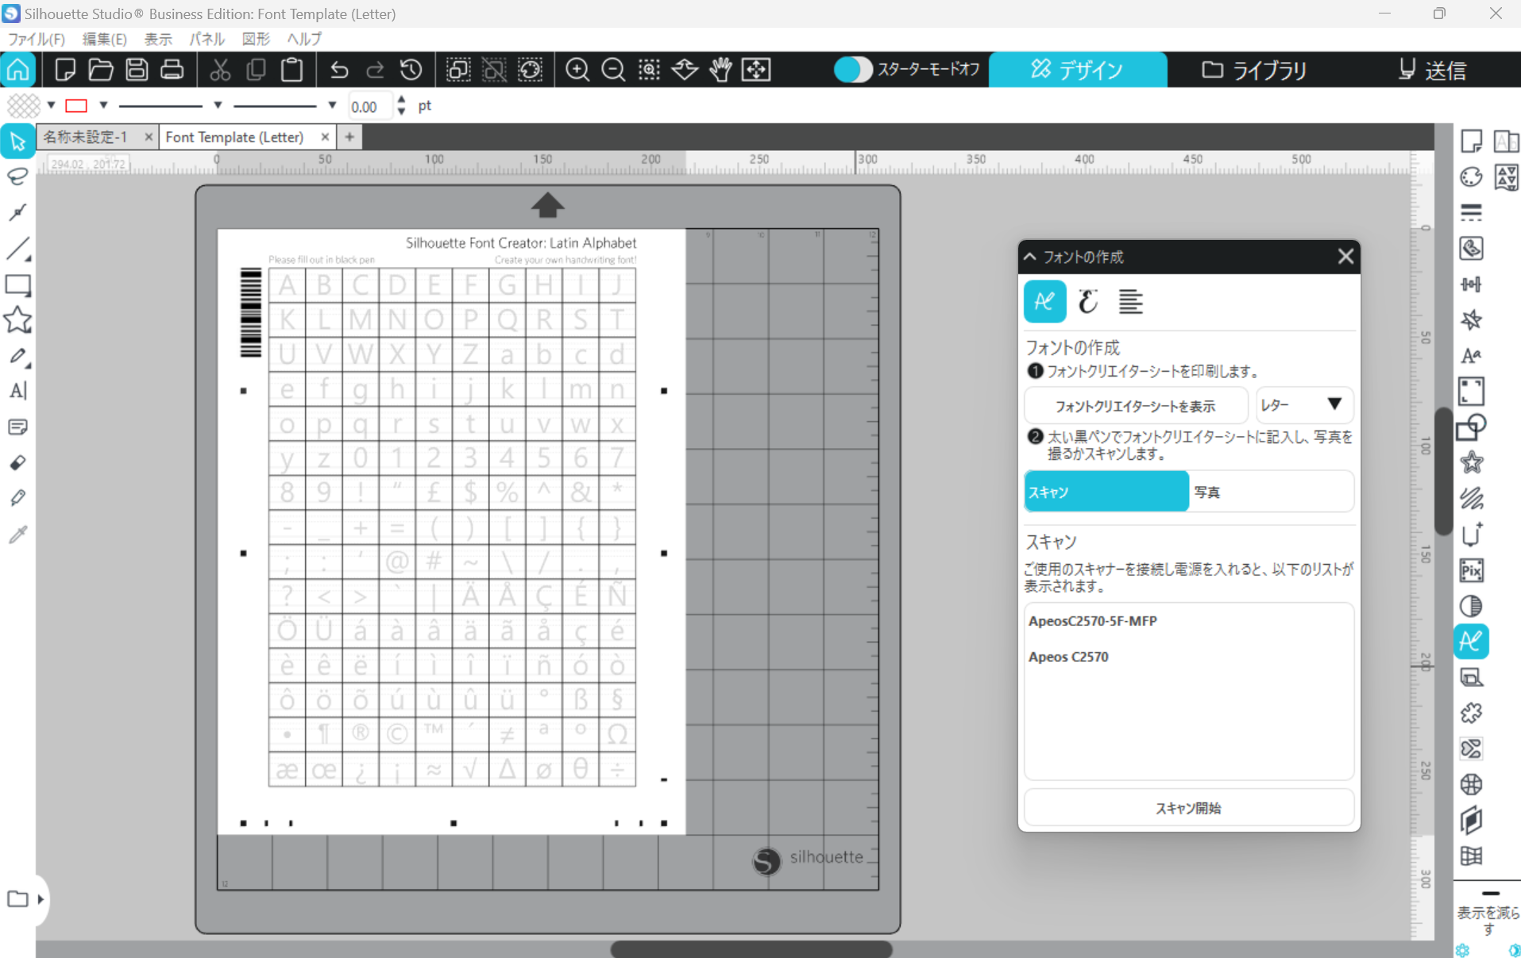Expand the library folder flyout
Viewport: 1521px width, 958px height.
tap(40, 899)
